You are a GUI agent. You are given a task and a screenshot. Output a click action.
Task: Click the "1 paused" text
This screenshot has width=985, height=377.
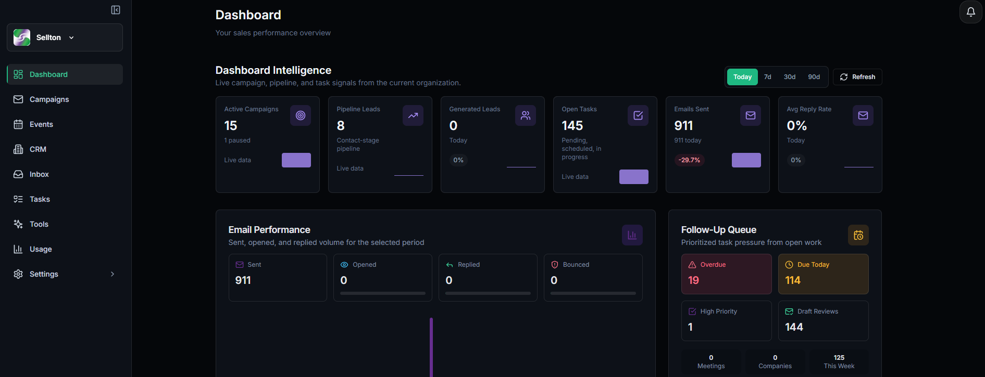237,140
